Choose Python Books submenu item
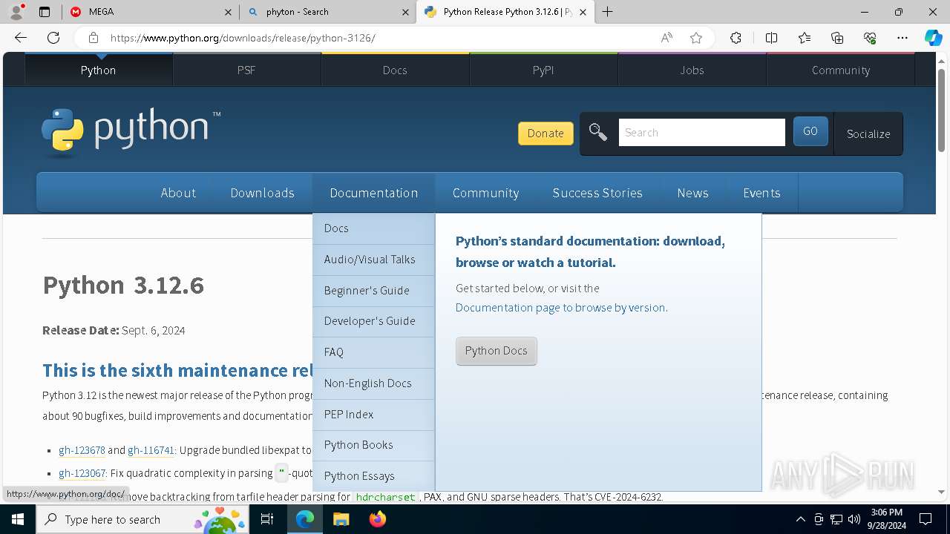This screenshot has width=950, height=534. [x=374, y=445]
